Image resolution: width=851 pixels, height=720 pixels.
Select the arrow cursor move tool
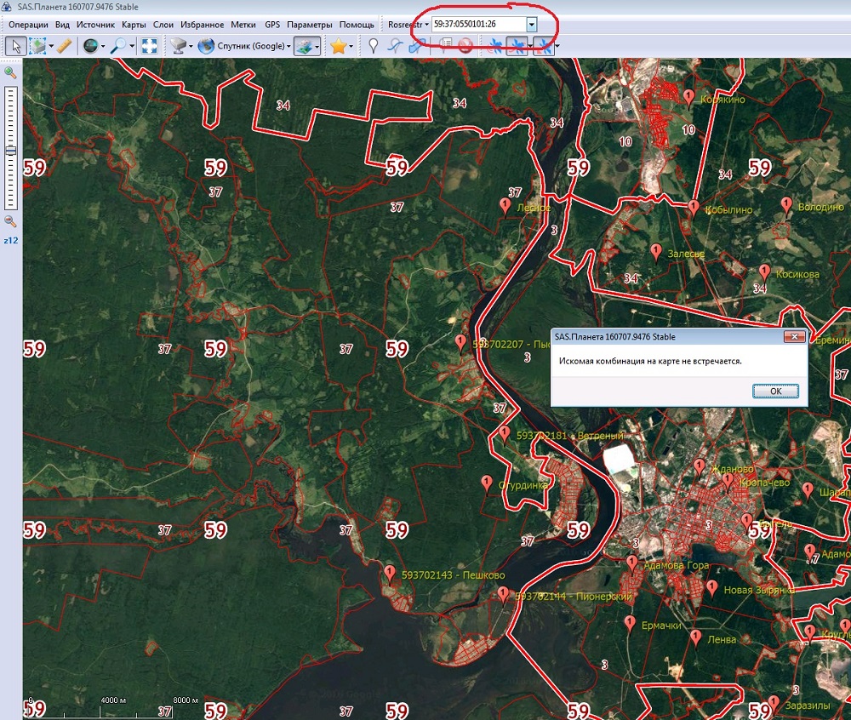(14, 46)
